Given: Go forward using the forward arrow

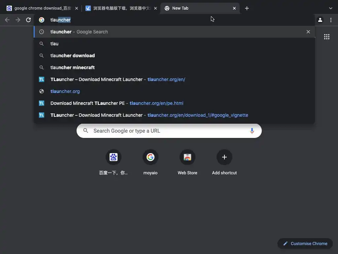Looking at the screenshot, I should click(18, 20).
